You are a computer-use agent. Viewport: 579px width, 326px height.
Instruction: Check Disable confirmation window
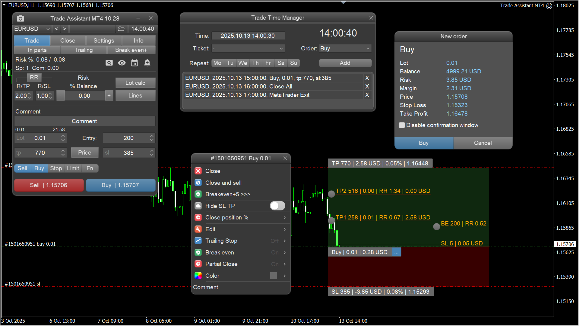[402, 125]
